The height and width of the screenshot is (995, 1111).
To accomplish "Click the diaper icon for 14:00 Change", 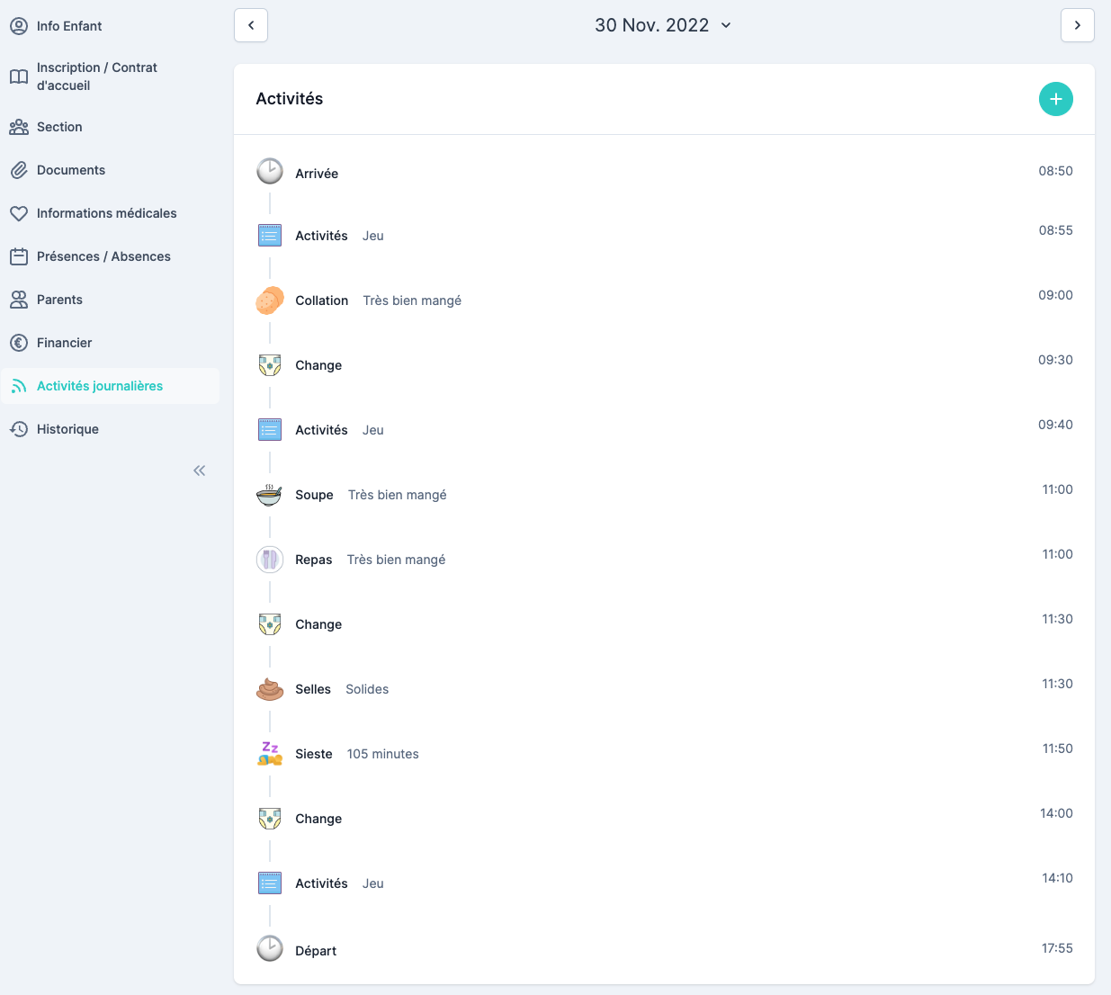I will pos(270,819).
